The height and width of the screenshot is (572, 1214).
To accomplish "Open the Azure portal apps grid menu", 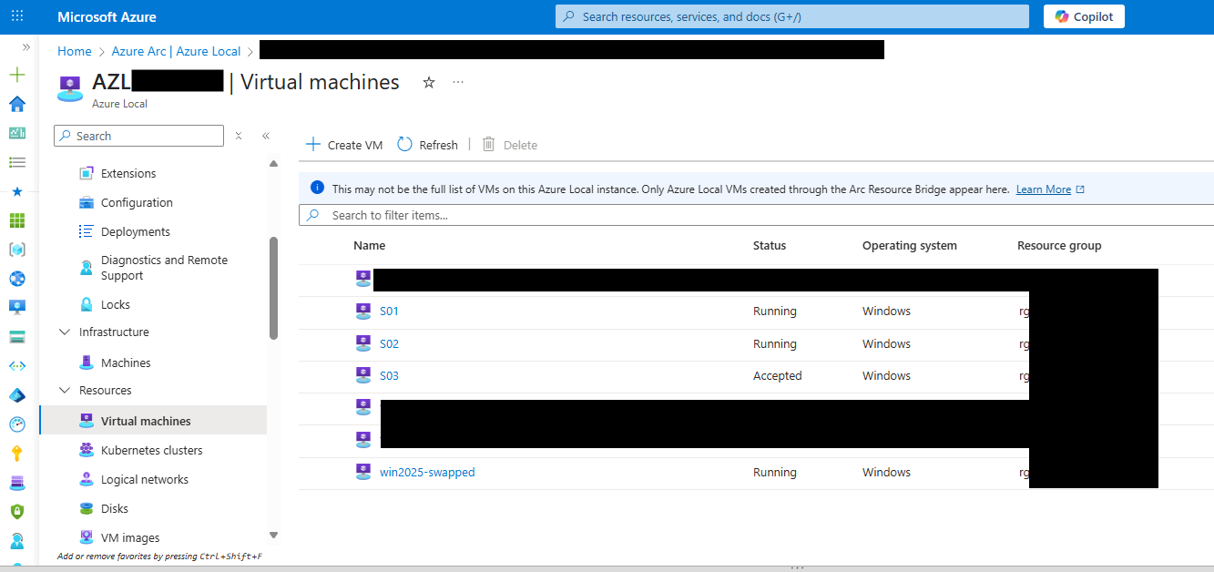I will [x=17, y=16].
